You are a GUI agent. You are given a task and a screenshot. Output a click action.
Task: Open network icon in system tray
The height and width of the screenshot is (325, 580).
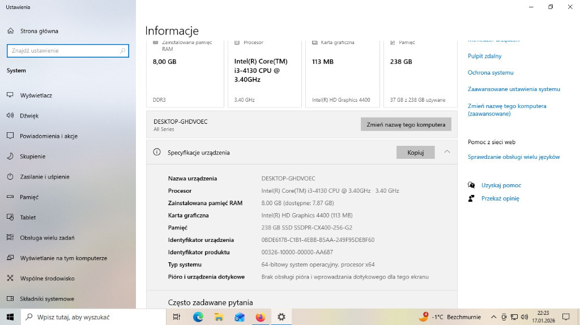pyautogui.click(x=514, y=317)
